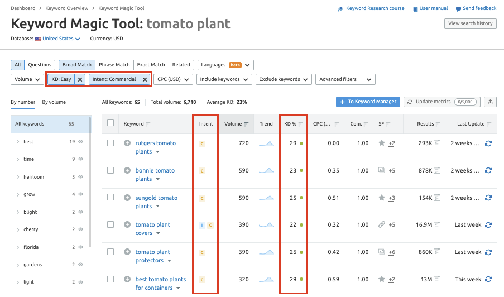The image size is (504, 297).
Task: Select the Questions tab
Action: (x=40, y=65)
